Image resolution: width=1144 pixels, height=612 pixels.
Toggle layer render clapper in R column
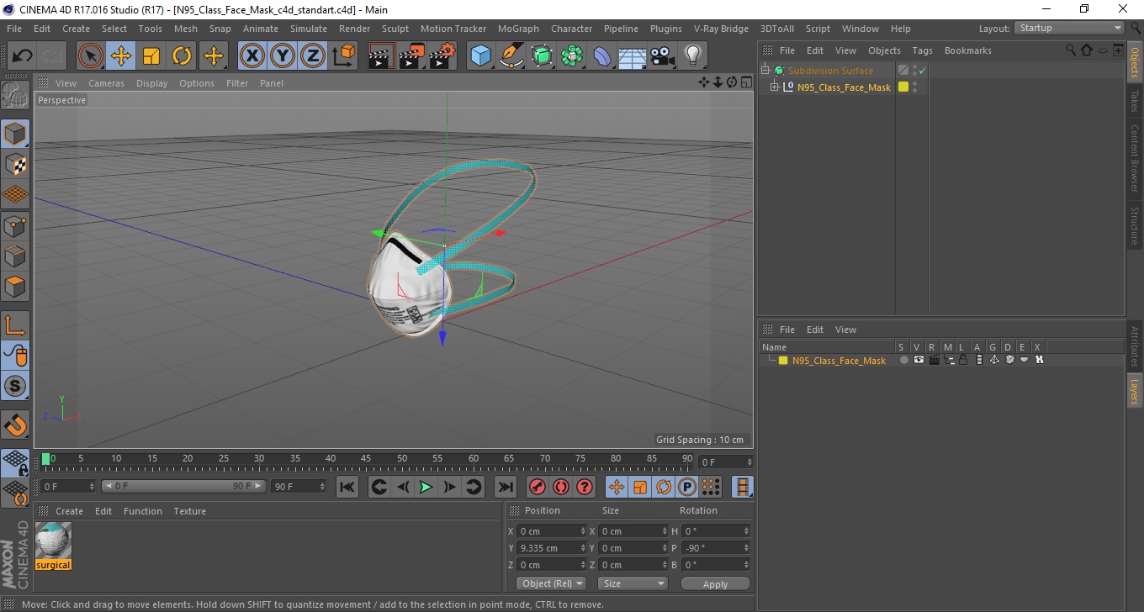coord(934,360)
